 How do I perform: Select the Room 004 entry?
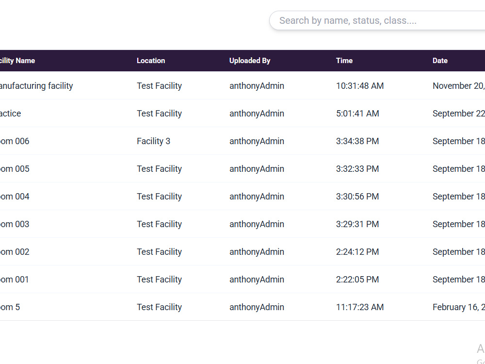click(242, 196)
